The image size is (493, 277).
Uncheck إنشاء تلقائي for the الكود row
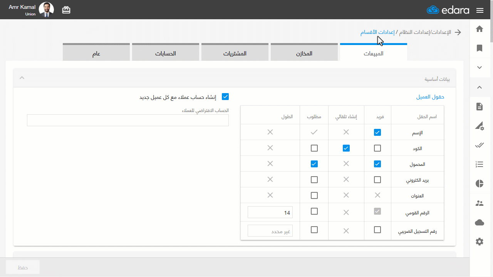coord(346,148)
